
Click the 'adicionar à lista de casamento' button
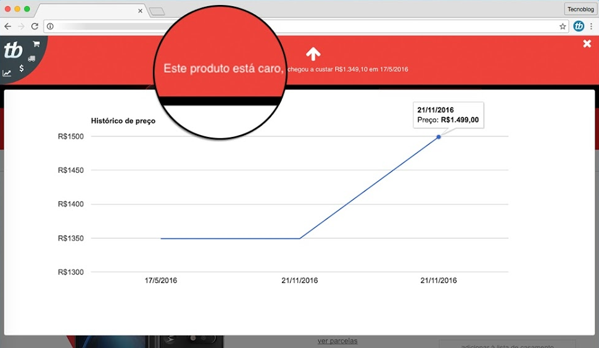click(507, 344)
